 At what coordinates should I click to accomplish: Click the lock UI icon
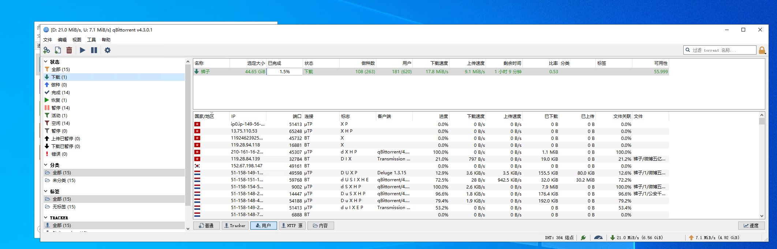click(x=762, y=50)
